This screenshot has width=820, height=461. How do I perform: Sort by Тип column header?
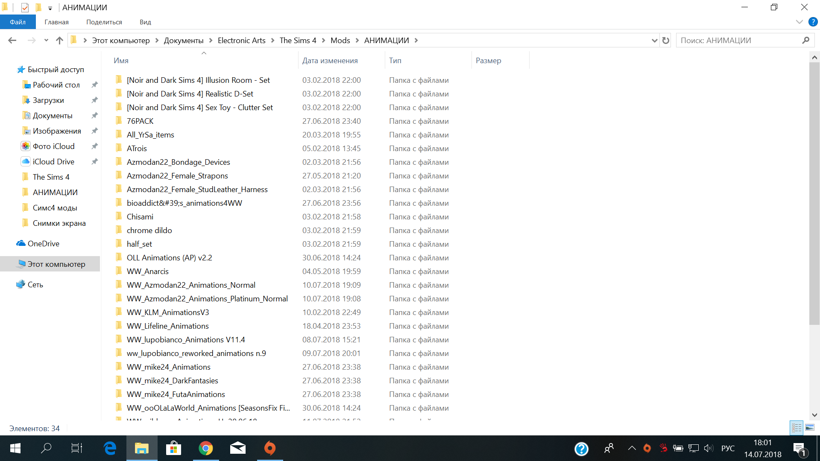[x=428, y=60]
